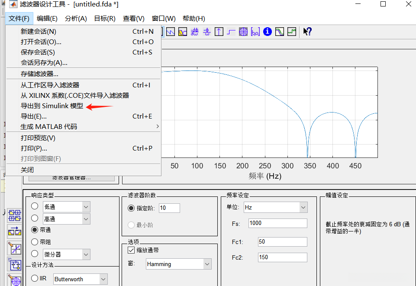Show magnitude and phase responses together

pos(183,32)
